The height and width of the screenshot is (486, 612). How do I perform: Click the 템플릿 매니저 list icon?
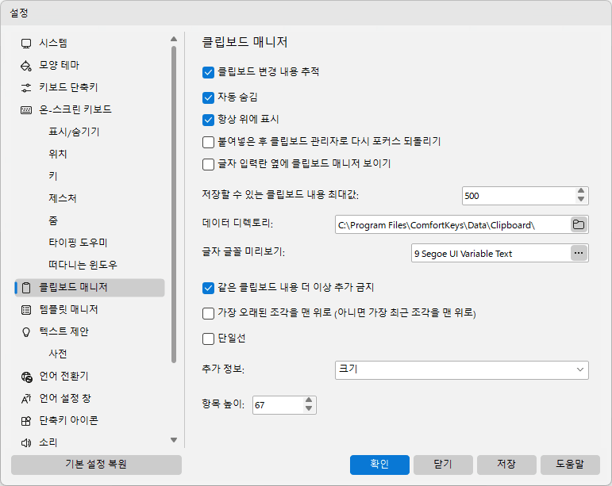tap(26, 310)
